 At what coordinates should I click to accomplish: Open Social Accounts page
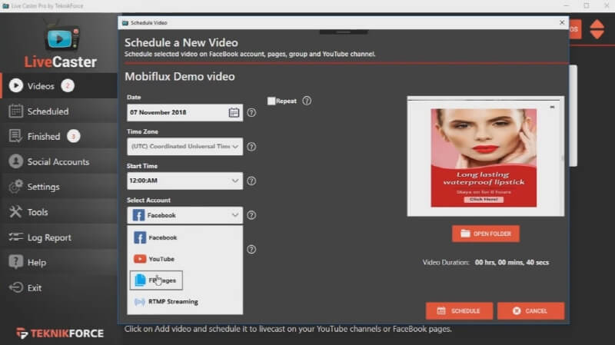(59, 161)
